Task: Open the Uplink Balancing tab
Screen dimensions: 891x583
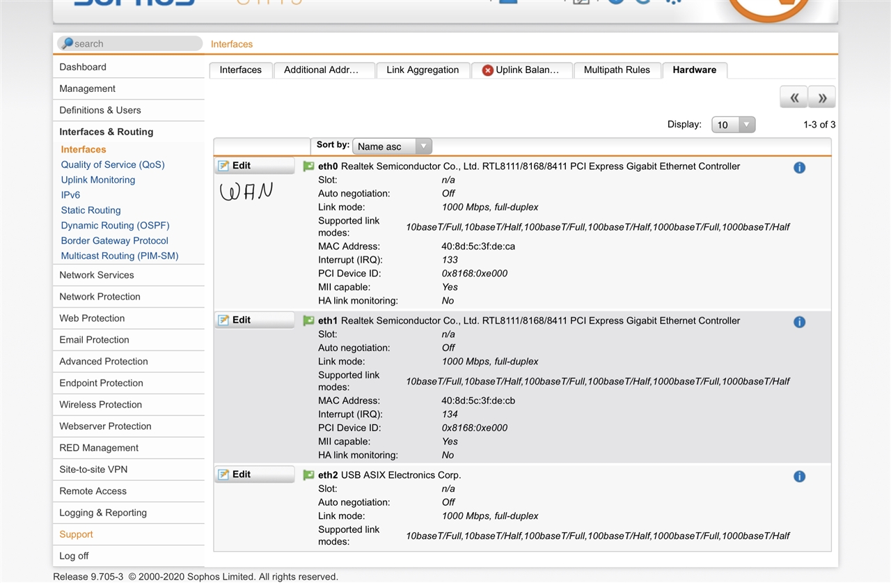Action: pos(521,70)
